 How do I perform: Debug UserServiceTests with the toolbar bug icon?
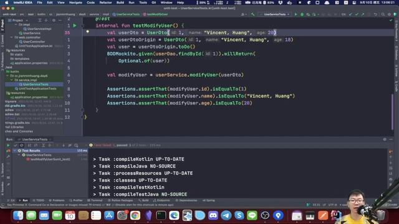[302, 14]
